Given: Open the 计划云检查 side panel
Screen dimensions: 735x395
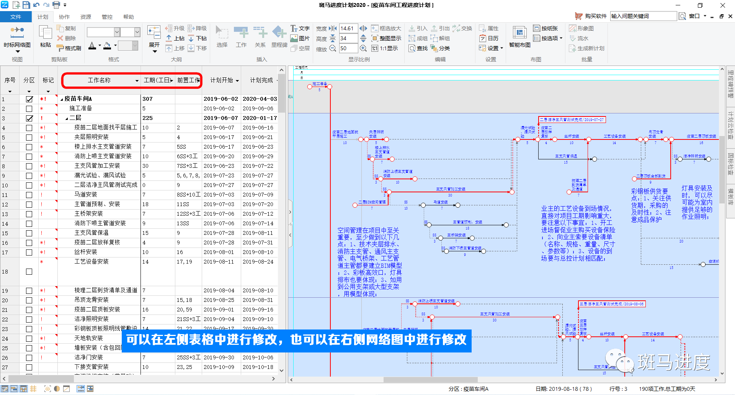Looking at the screenshot, I should coord(730,125).
